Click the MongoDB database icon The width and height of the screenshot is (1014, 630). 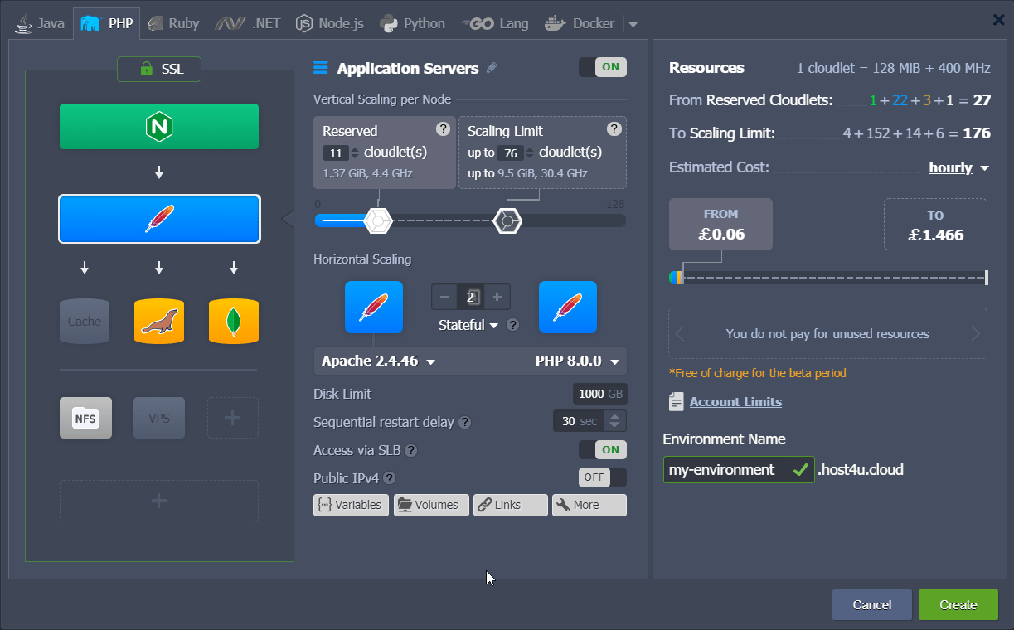(x=233, y=321)
